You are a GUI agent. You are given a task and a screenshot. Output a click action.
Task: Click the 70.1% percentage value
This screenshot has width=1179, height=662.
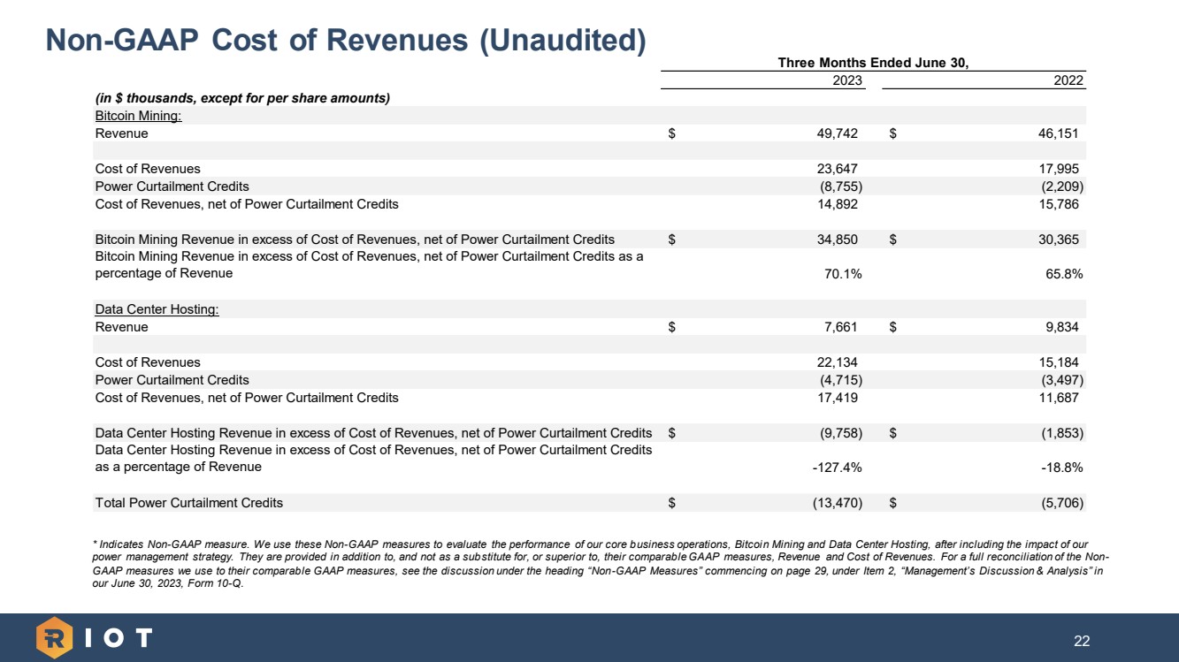pyautogui.click(x=843, y=274)
